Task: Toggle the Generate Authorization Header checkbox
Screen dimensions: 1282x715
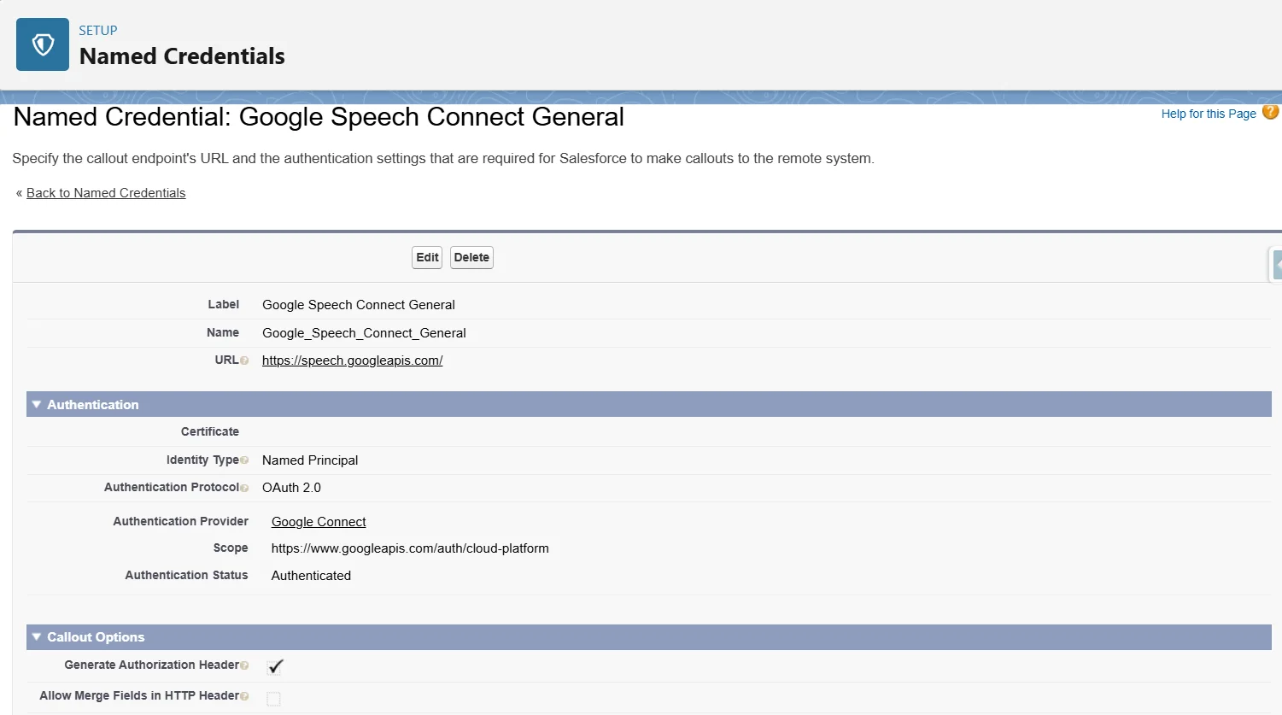Action: click(274, 666)
